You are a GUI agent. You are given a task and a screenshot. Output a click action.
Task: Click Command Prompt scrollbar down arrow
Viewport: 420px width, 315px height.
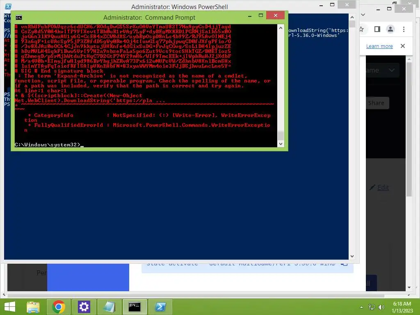[281, 144]
